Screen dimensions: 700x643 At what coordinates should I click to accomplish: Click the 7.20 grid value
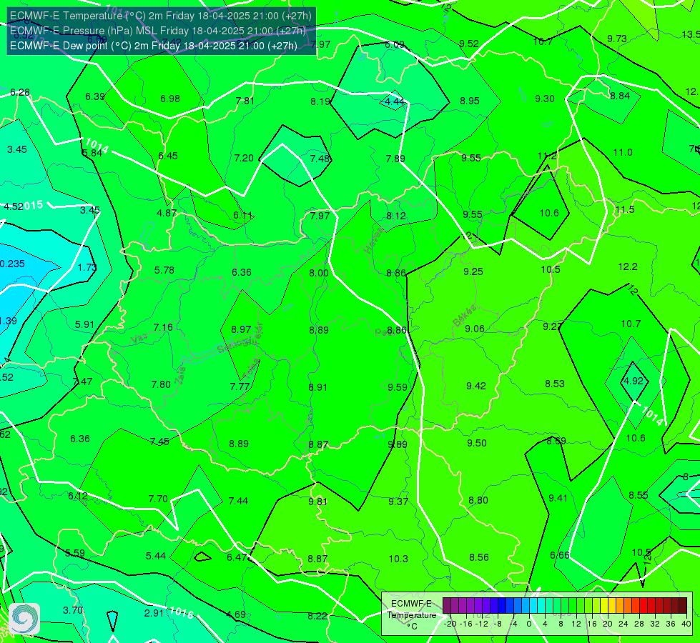(244, 158)
